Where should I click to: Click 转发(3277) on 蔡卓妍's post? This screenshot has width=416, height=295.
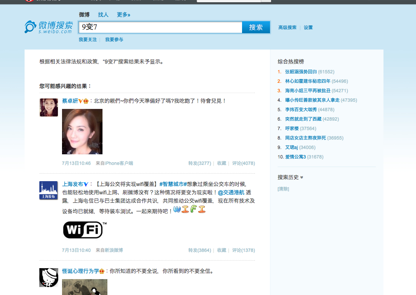pyautogui.click(x=200, y=163)
